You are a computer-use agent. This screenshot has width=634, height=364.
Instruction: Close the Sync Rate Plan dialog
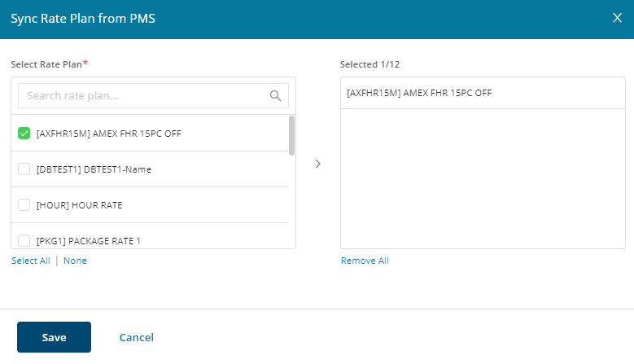[617, 18]
